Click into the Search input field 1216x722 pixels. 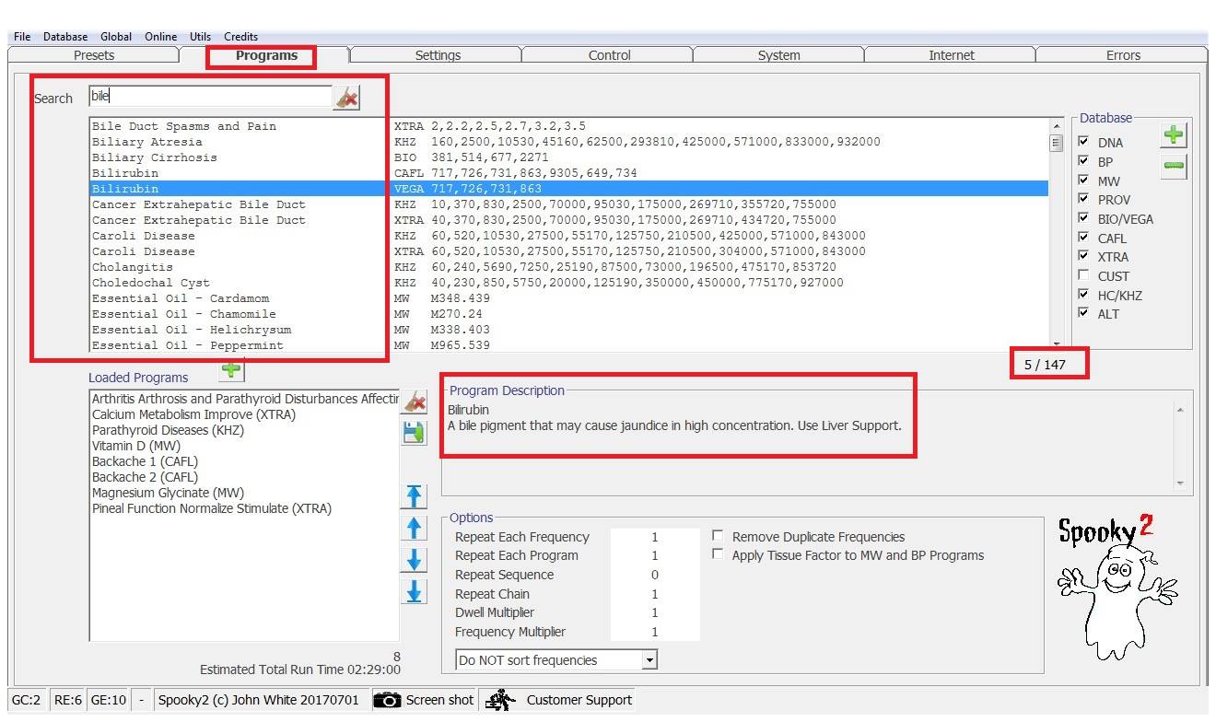210,96
